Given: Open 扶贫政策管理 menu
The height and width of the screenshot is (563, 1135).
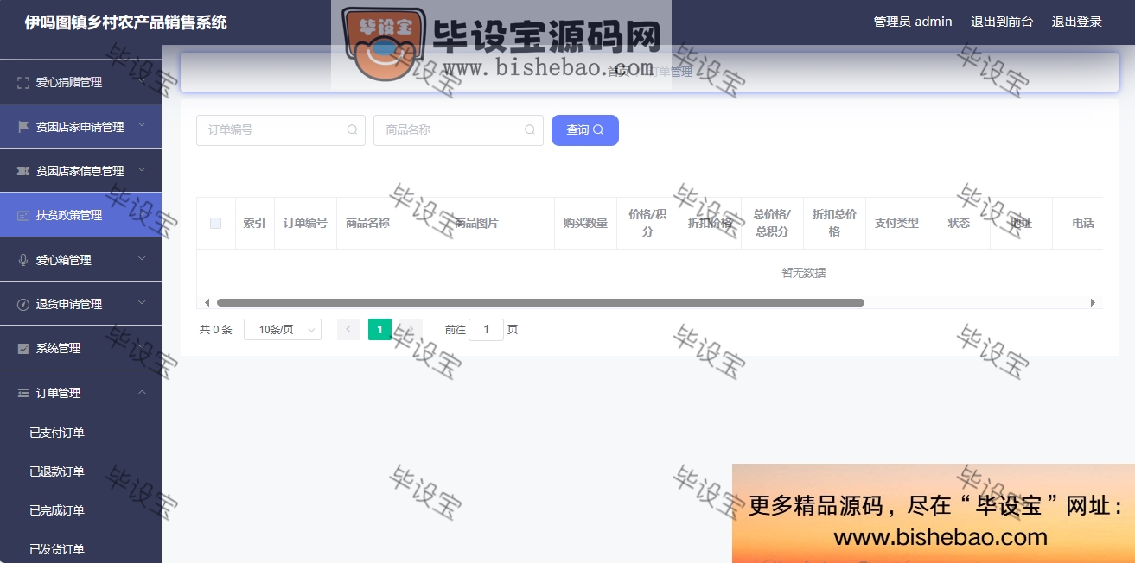Looking at the screenshot, I should [80, 216].
